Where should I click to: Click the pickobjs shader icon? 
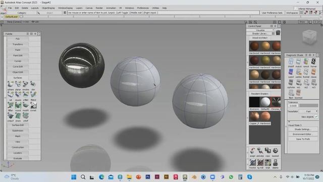[x=260, y=151]
